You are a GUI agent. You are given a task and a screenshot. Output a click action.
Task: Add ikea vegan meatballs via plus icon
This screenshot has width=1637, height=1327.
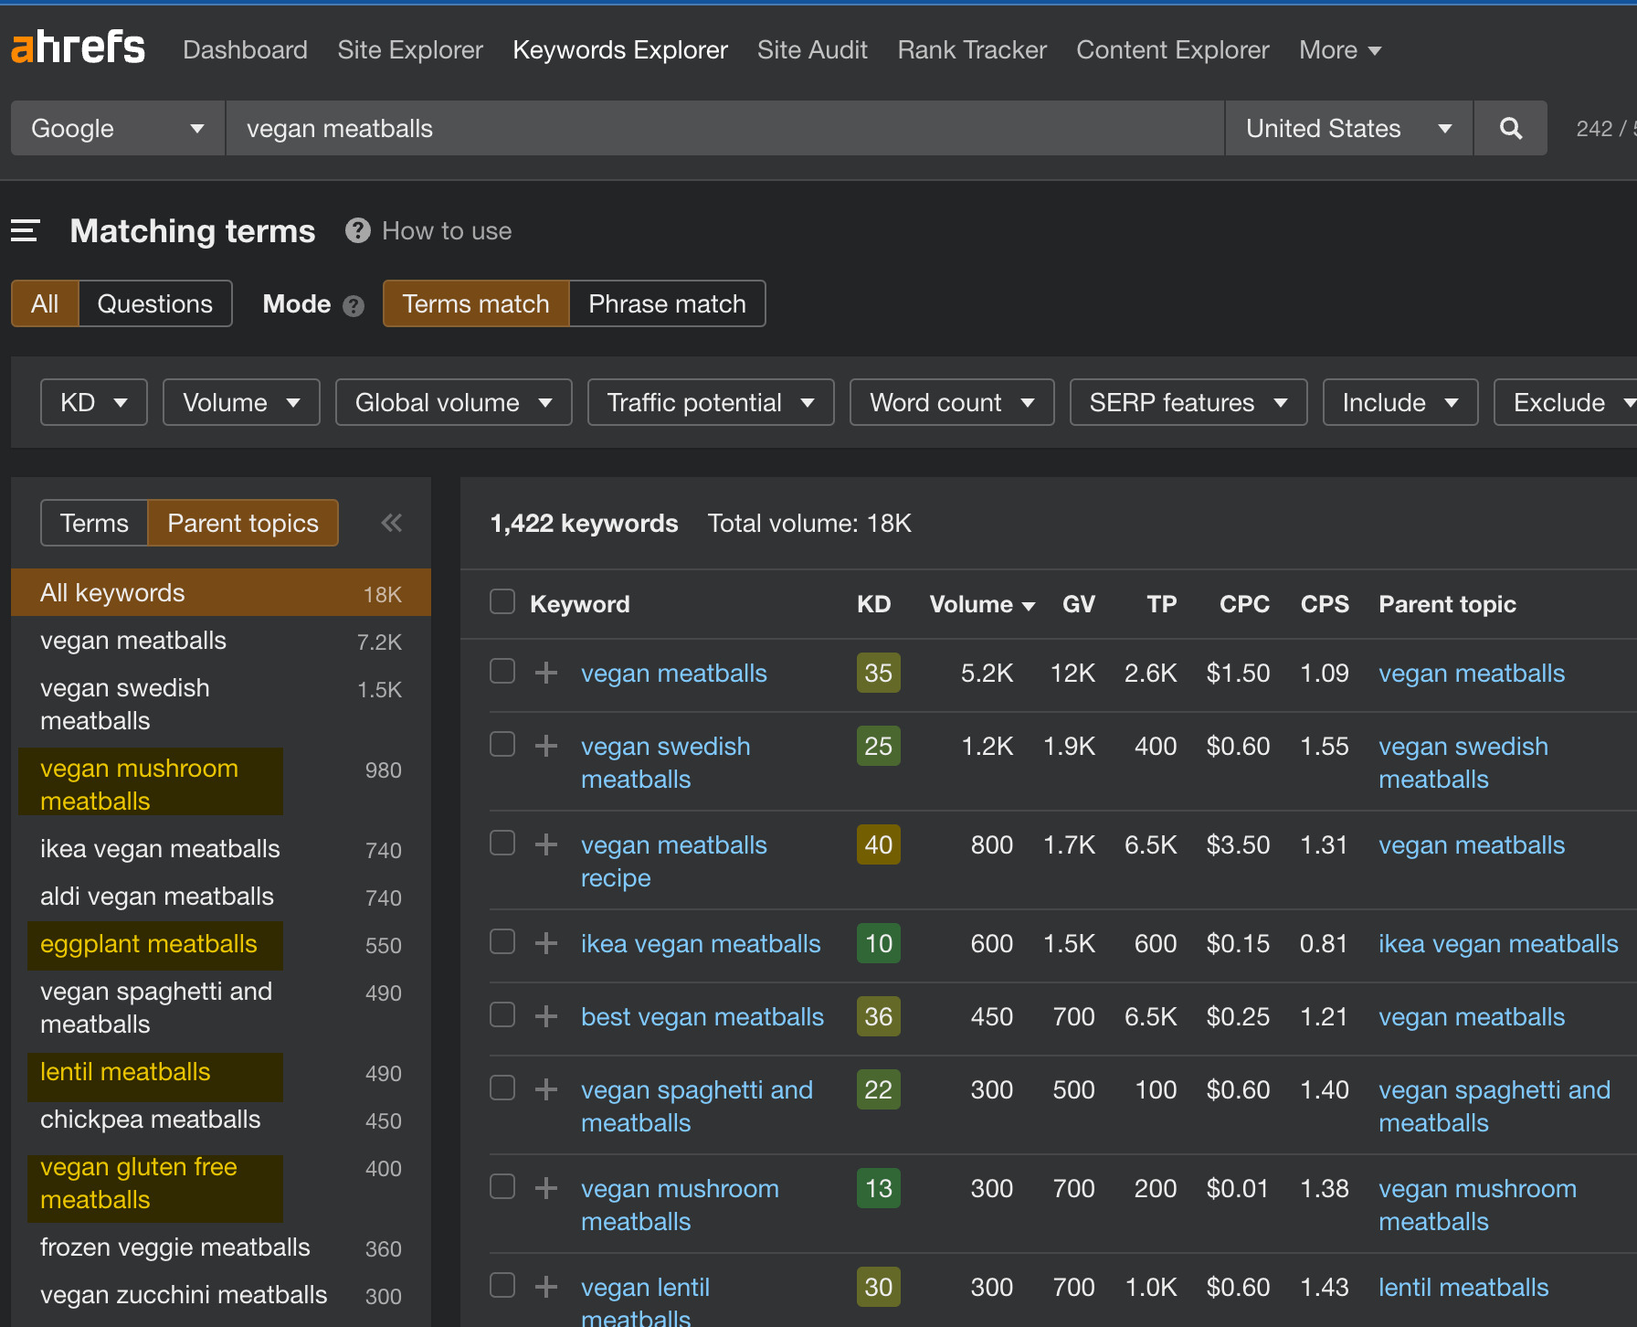pos(545,942)
